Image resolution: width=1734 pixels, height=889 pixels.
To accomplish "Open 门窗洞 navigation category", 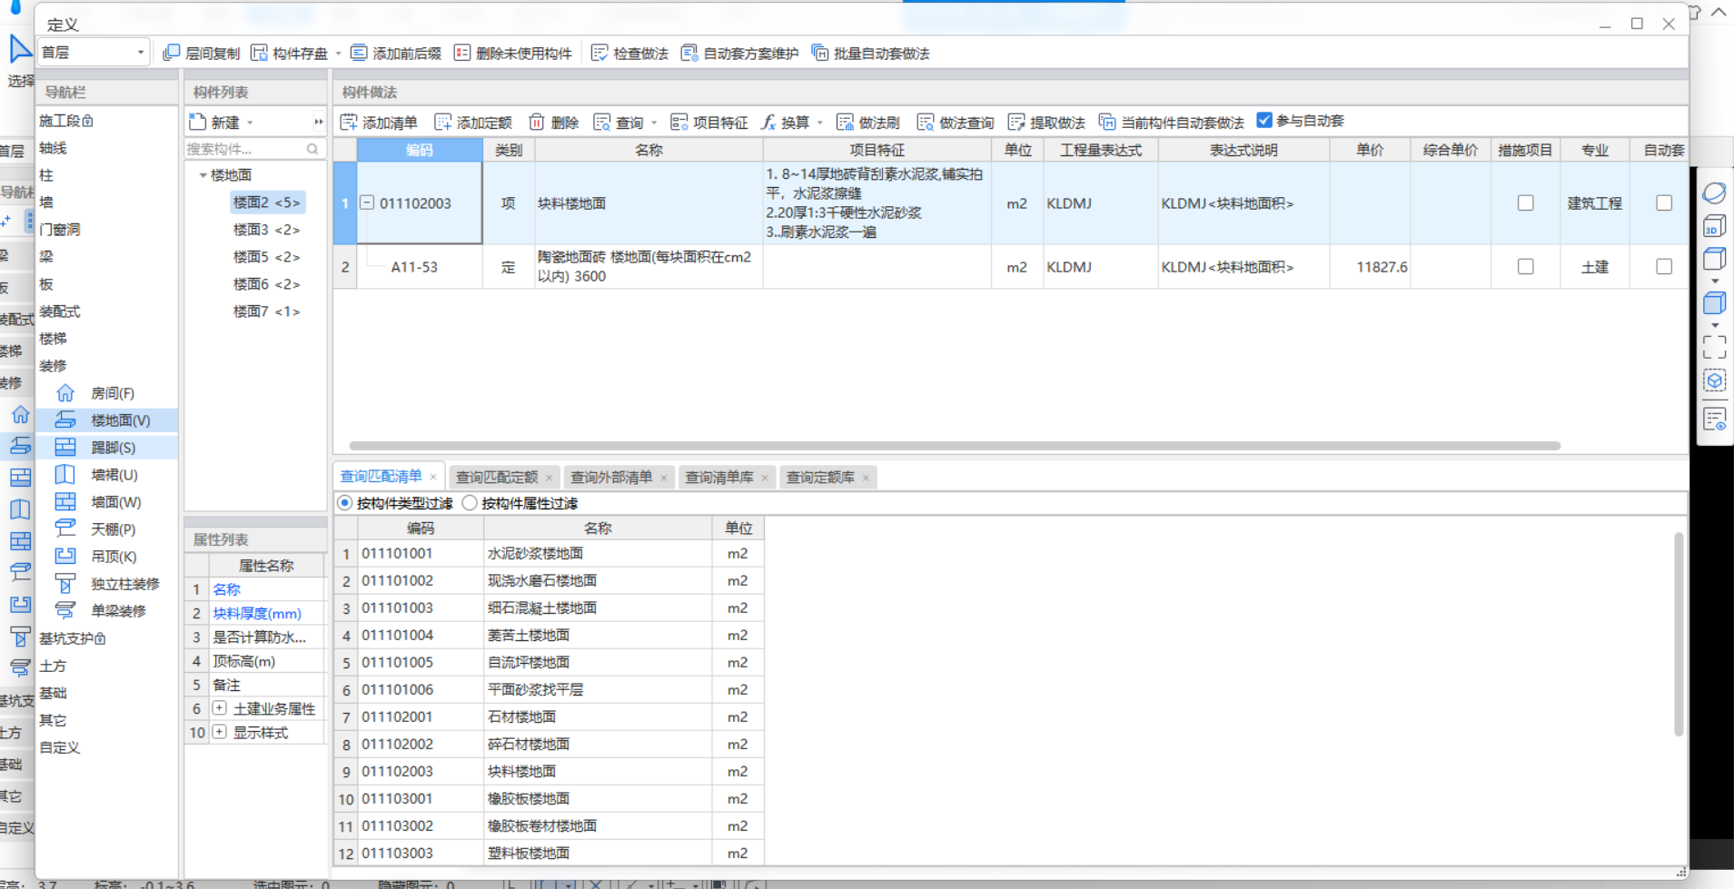I will point(60,230).
